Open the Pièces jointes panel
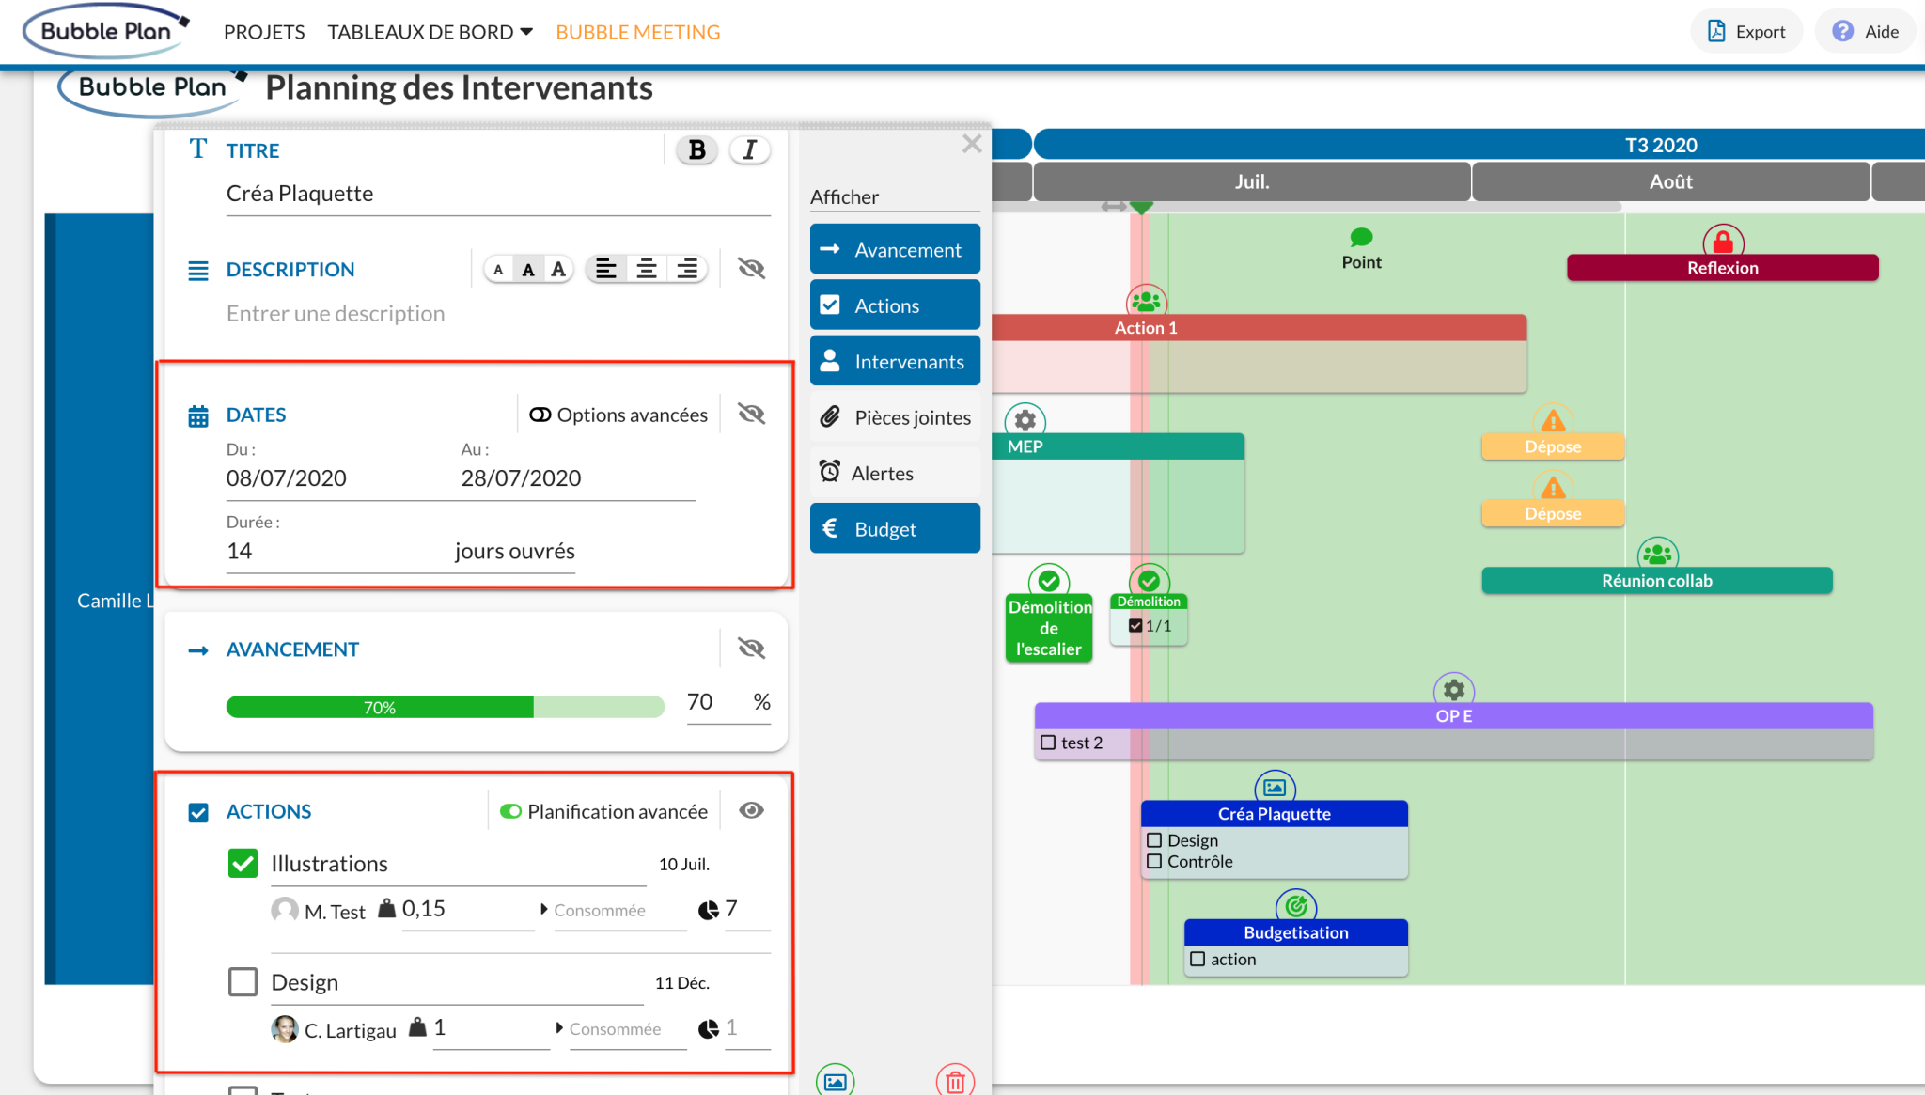 pos(894,417)
